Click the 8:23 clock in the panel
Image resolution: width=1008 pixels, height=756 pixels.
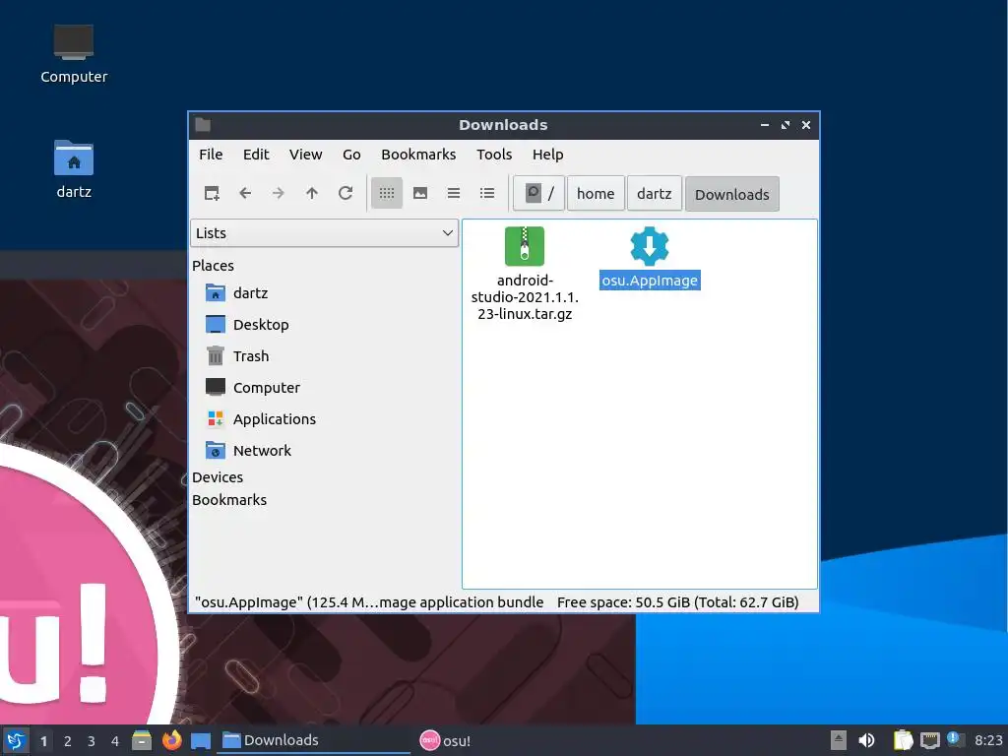coord(988,740)
